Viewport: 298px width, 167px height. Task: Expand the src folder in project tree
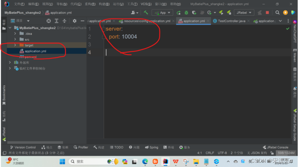pos(15,39)
